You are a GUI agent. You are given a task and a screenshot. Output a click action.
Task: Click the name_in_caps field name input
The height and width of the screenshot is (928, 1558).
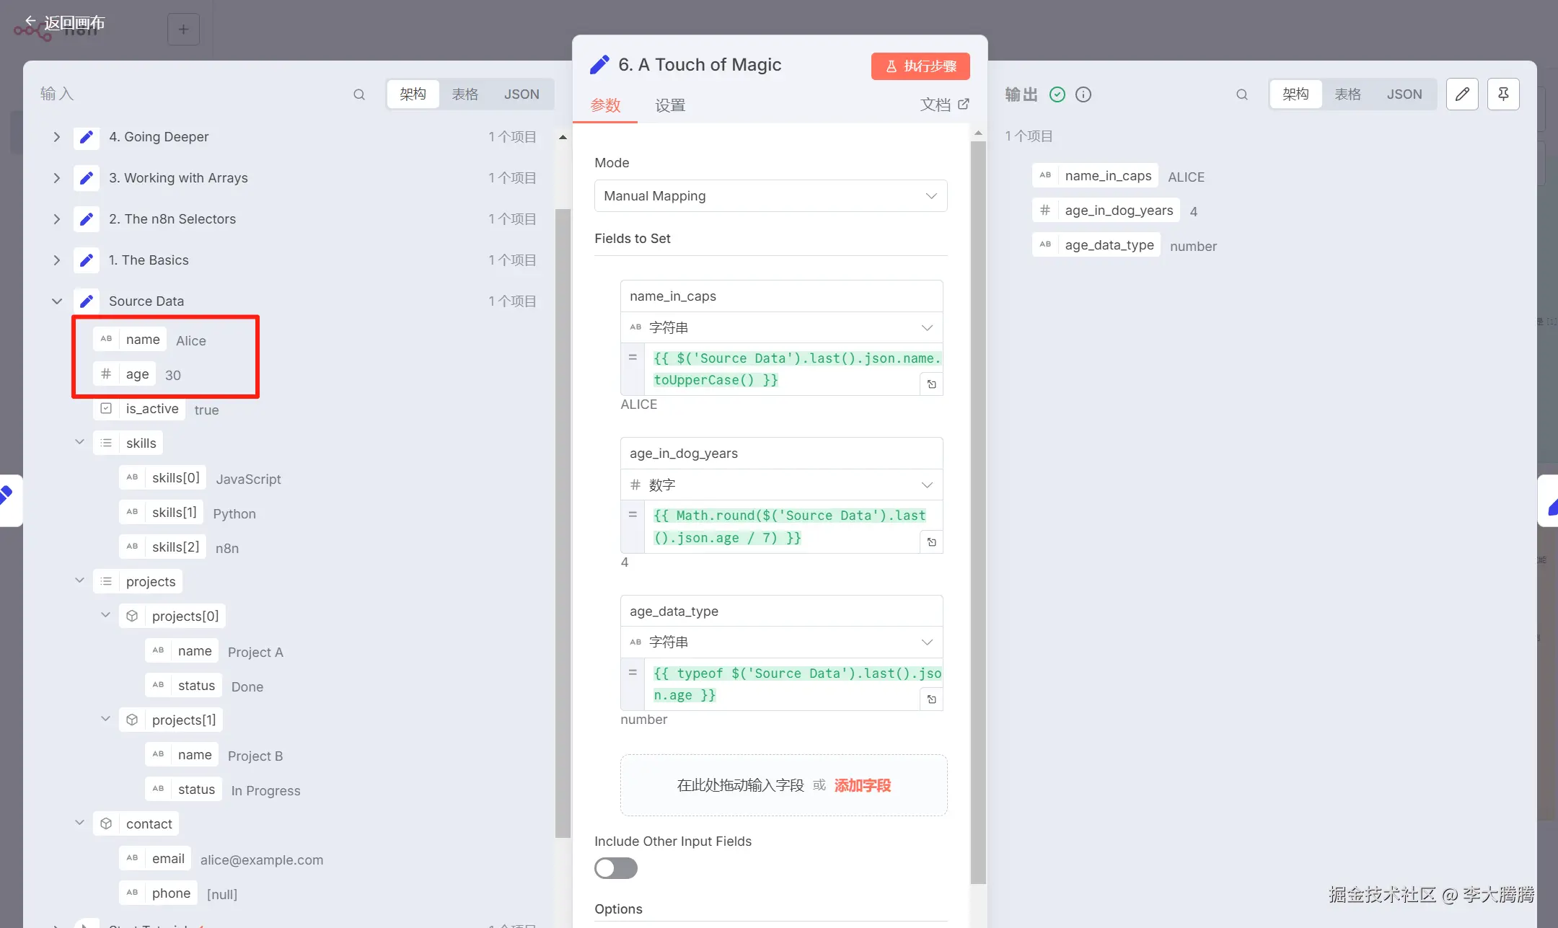pos(781,296)
